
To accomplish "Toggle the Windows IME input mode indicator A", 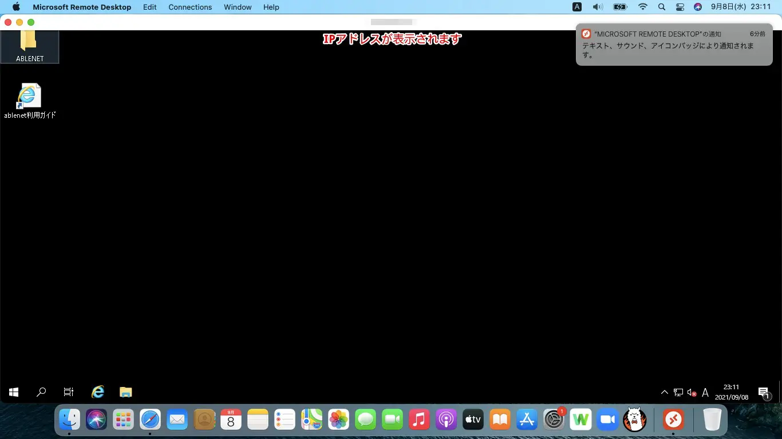I will coord(705,393).
